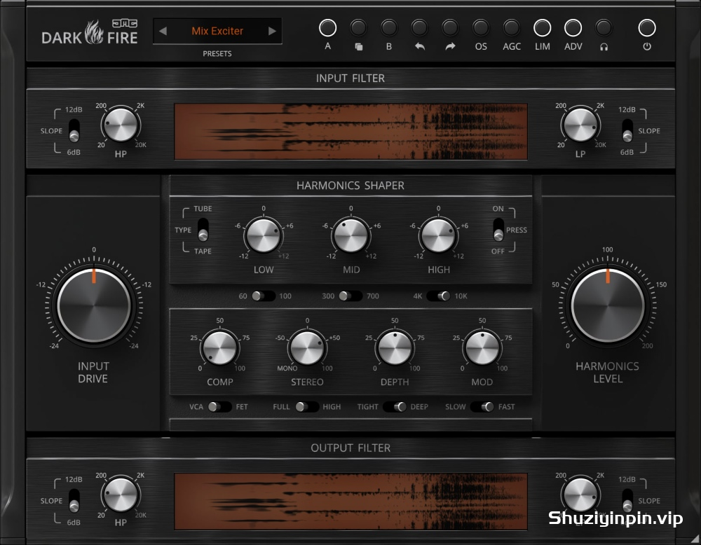Image resolution: width=701 pixels, height=545 pixels.
Task: Toggle the SLOW/FAST mod switch
Action: point(482,406)
